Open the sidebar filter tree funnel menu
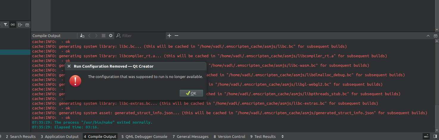 point(6,25)
